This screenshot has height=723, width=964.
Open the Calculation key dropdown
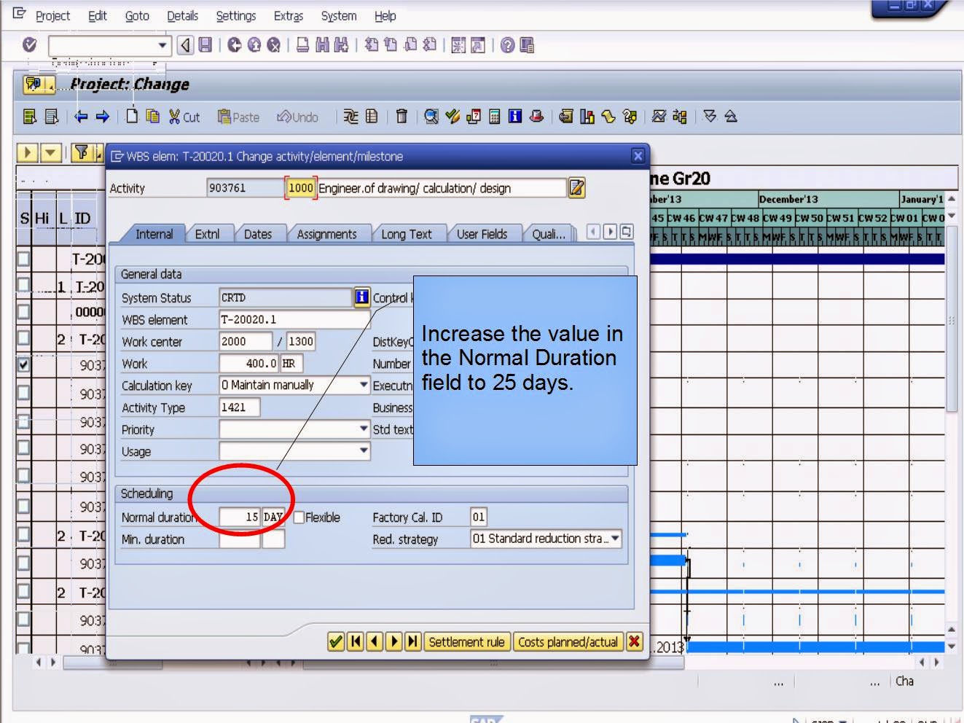coord(362,385)
